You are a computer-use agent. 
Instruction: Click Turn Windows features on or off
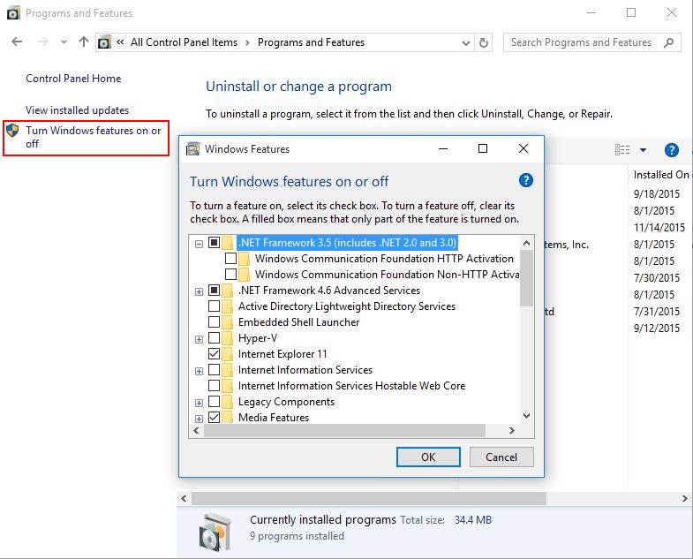point(94,137)
